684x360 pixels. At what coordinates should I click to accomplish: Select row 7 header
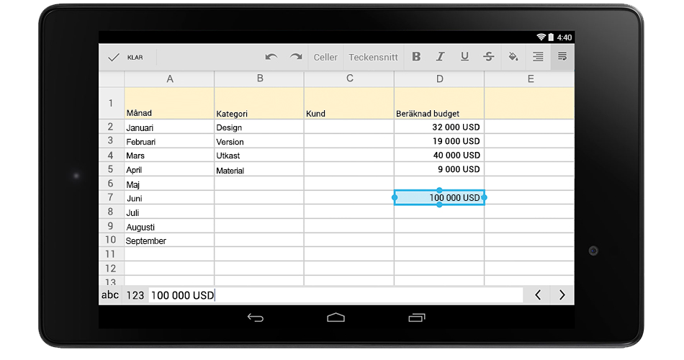[111, 198]
